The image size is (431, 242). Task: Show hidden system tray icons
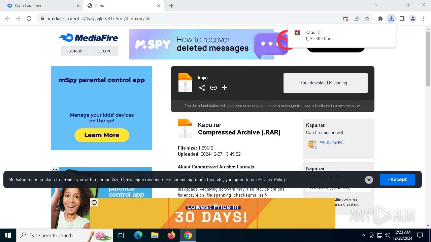click(363, 235)
